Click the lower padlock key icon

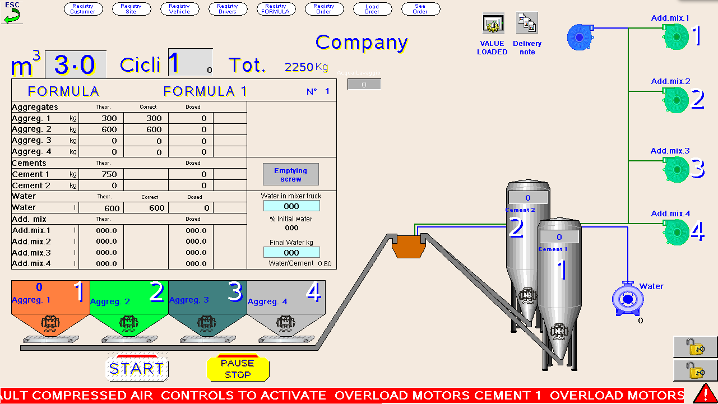click(x=695, y=370)
